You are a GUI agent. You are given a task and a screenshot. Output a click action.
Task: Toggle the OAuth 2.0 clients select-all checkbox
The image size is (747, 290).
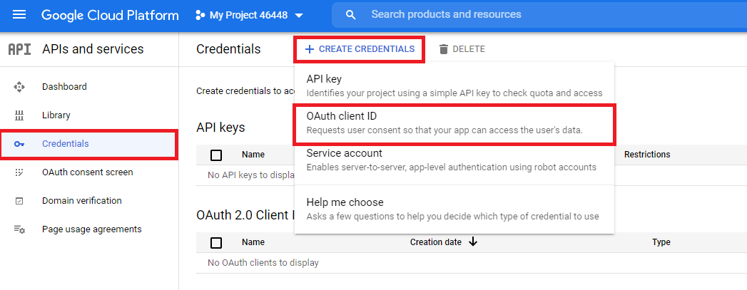point(215,243)
